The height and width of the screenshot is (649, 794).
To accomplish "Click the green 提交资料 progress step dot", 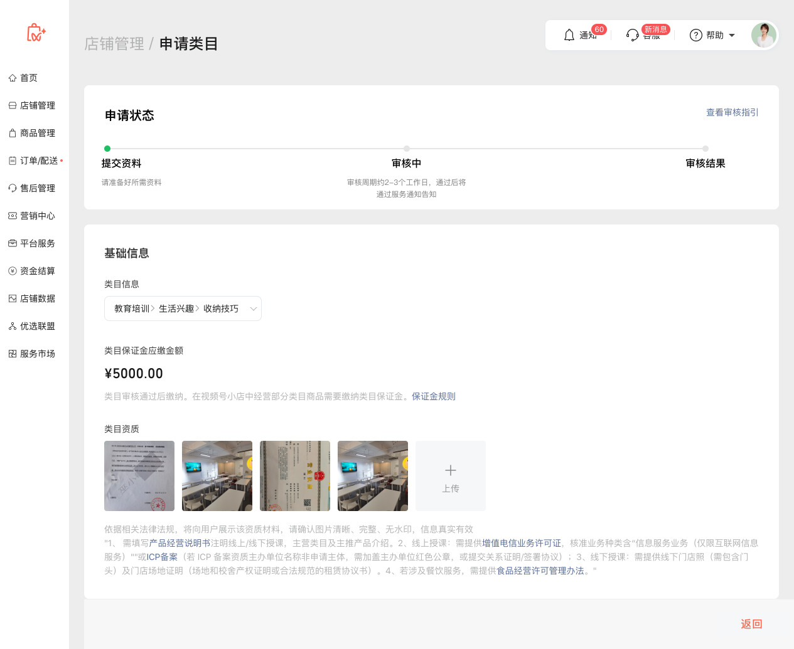I will click(x=107, y=149).
